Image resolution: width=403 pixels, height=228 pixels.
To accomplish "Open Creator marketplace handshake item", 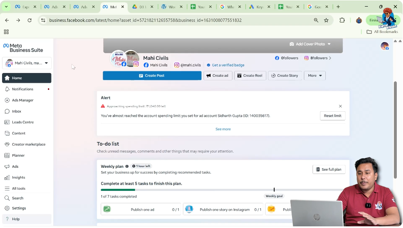I will tap(27, 144).
